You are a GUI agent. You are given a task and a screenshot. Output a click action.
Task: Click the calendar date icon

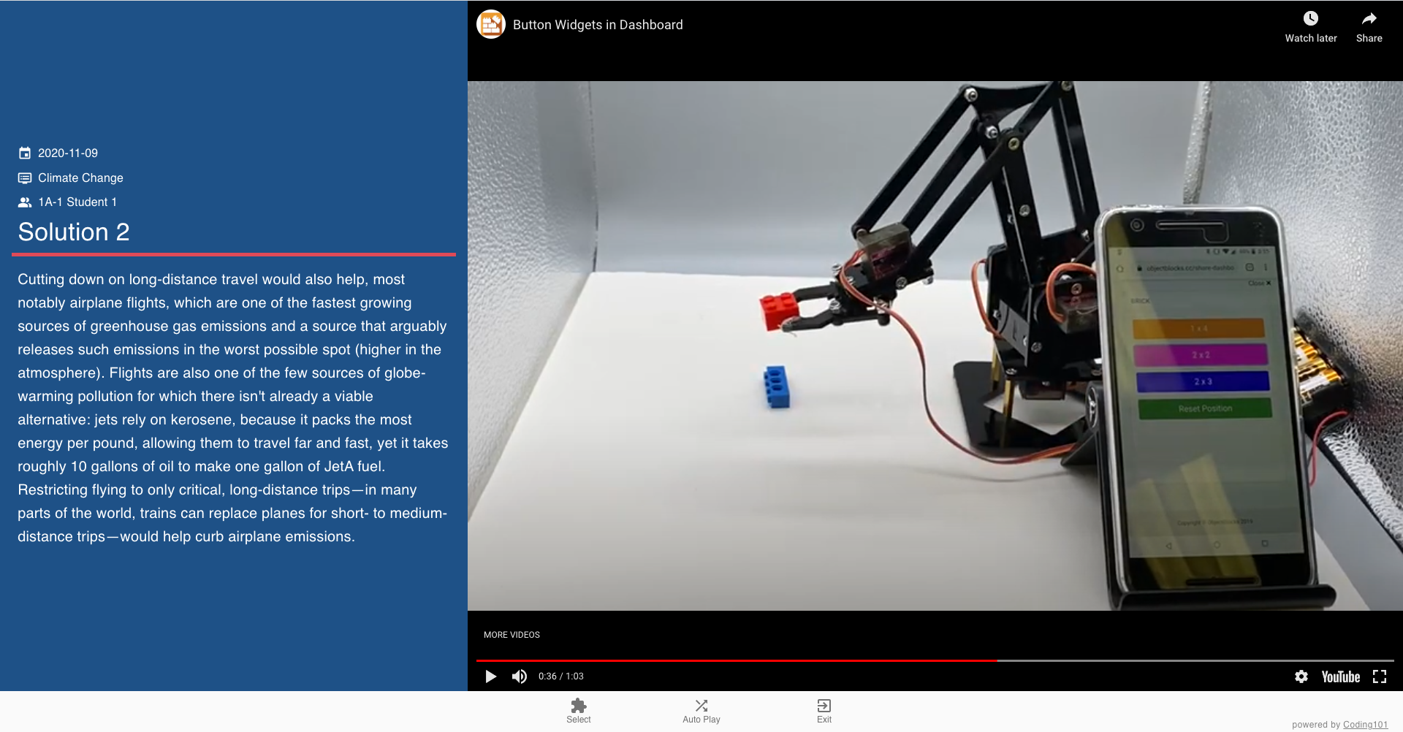click(x=25, y=153)
